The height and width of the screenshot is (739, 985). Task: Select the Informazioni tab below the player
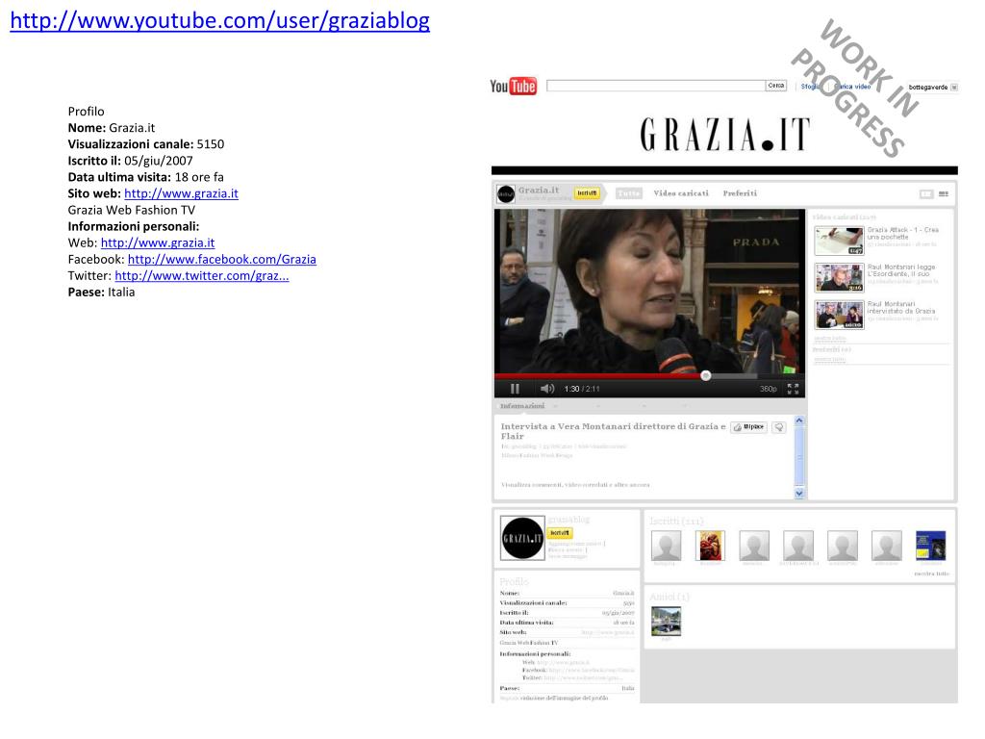pos(522,406)
